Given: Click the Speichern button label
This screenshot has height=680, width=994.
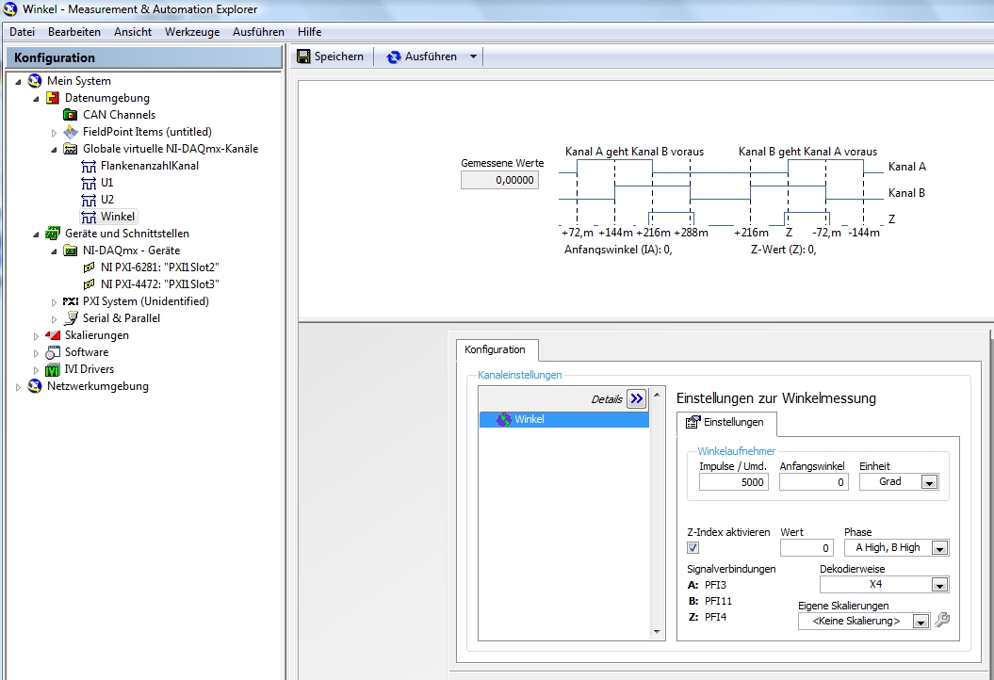Looking at the screenshot, I should pyautogui.click(x=339, y=57).
